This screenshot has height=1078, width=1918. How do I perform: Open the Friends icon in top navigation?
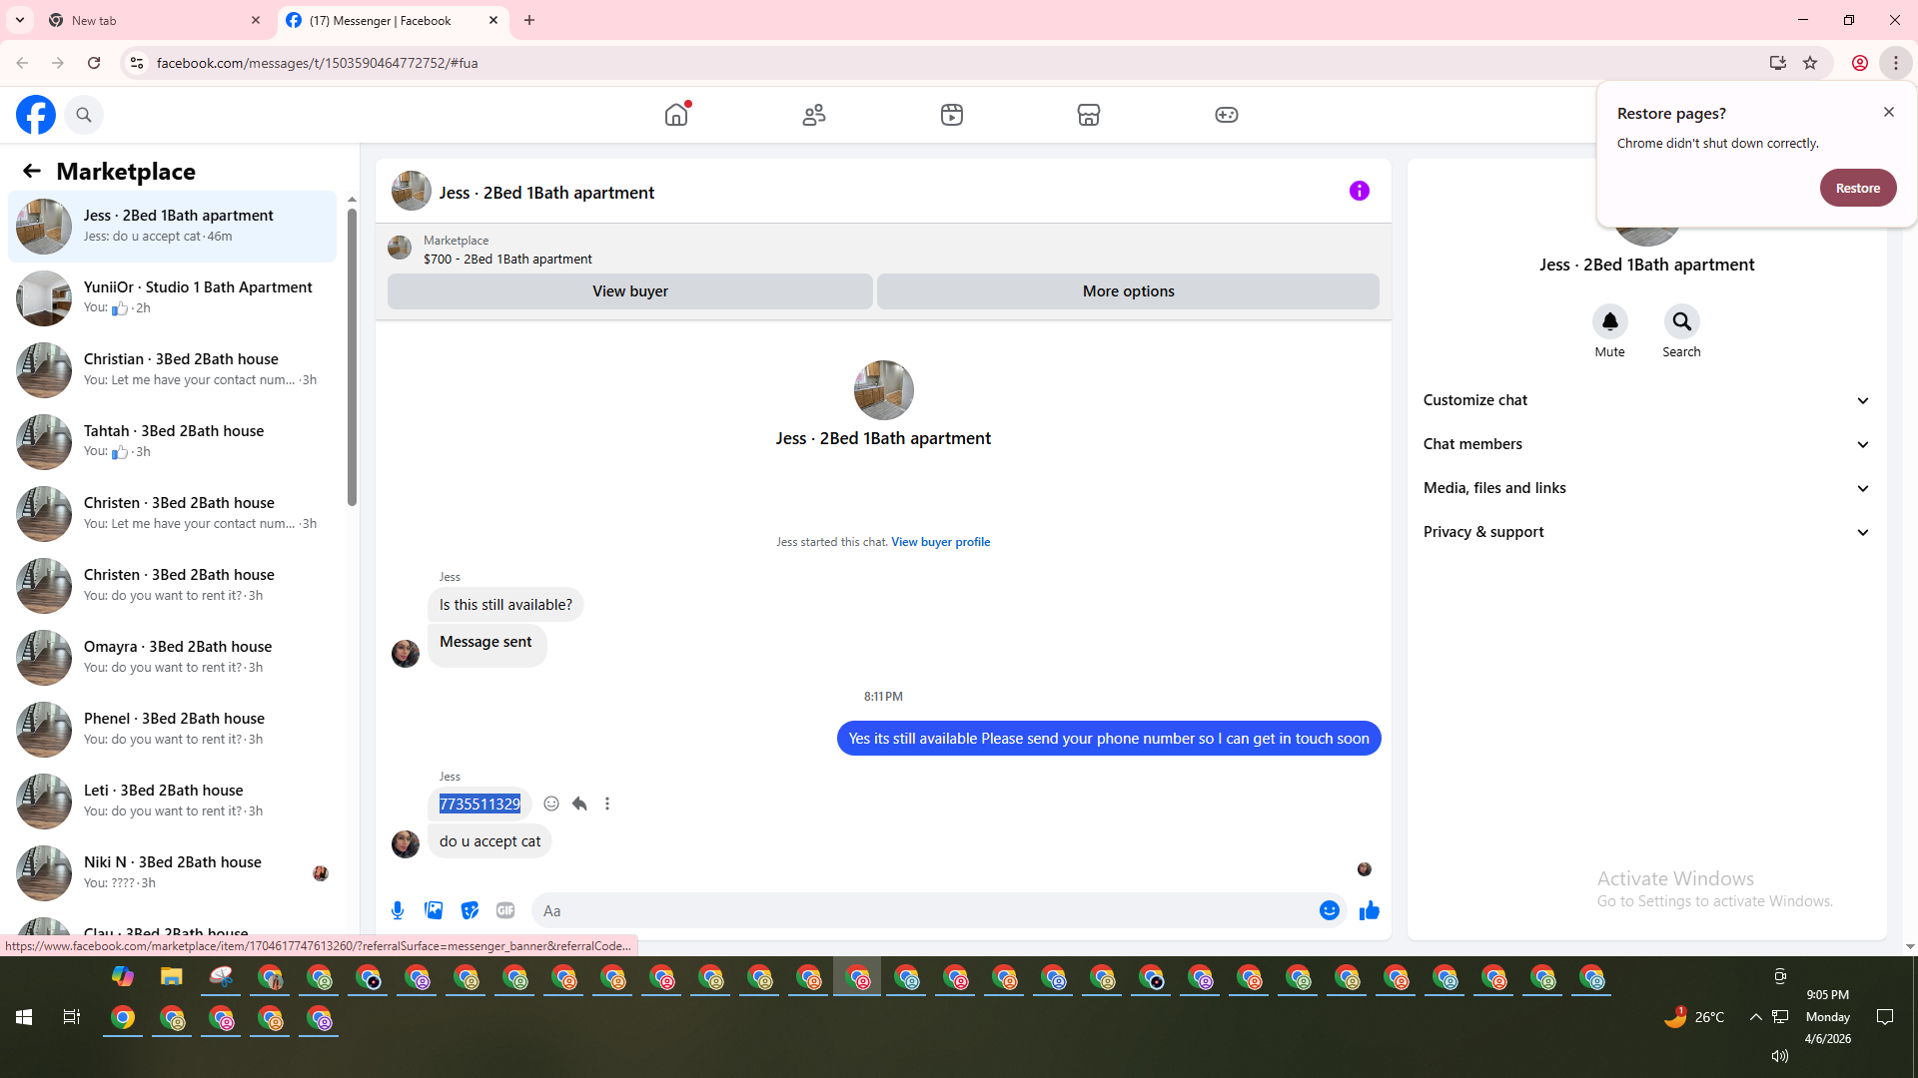814,115
